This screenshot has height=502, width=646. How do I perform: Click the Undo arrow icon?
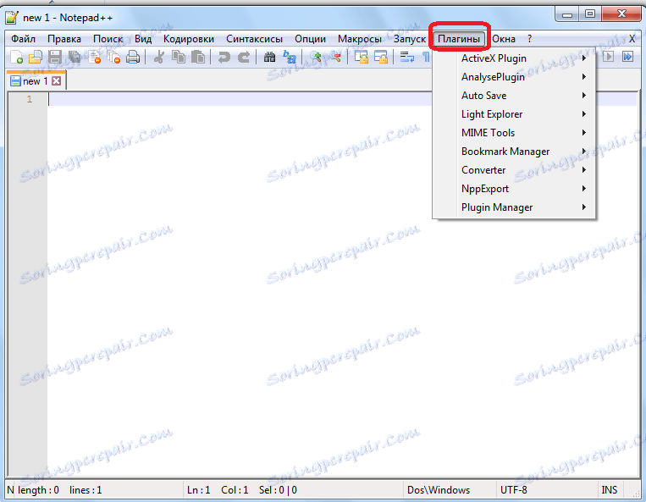[224, 57]
